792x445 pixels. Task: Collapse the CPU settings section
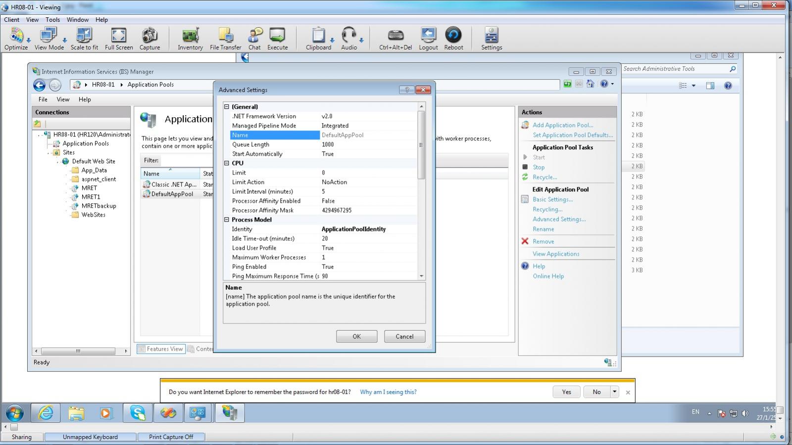[227, 163]
